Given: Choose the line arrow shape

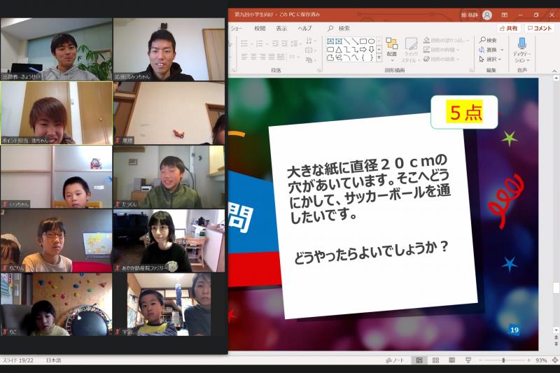Looking at the screenshot, I should (355, 41).
